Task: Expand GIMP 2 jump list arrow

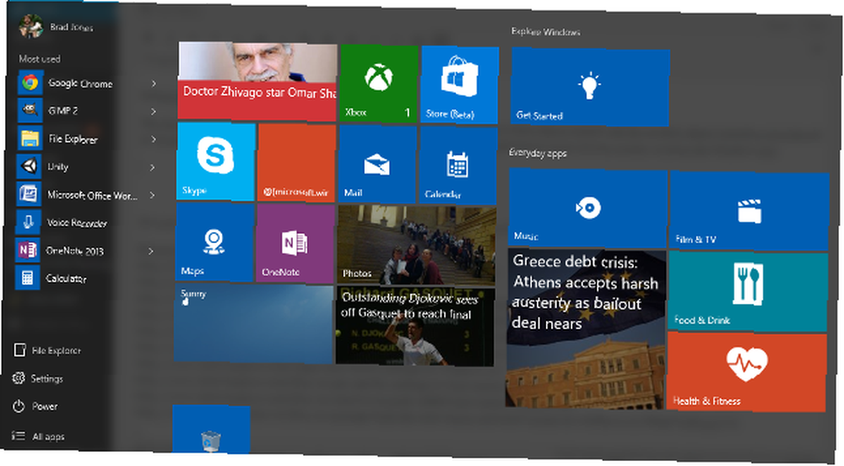Action: coord(154,111)
